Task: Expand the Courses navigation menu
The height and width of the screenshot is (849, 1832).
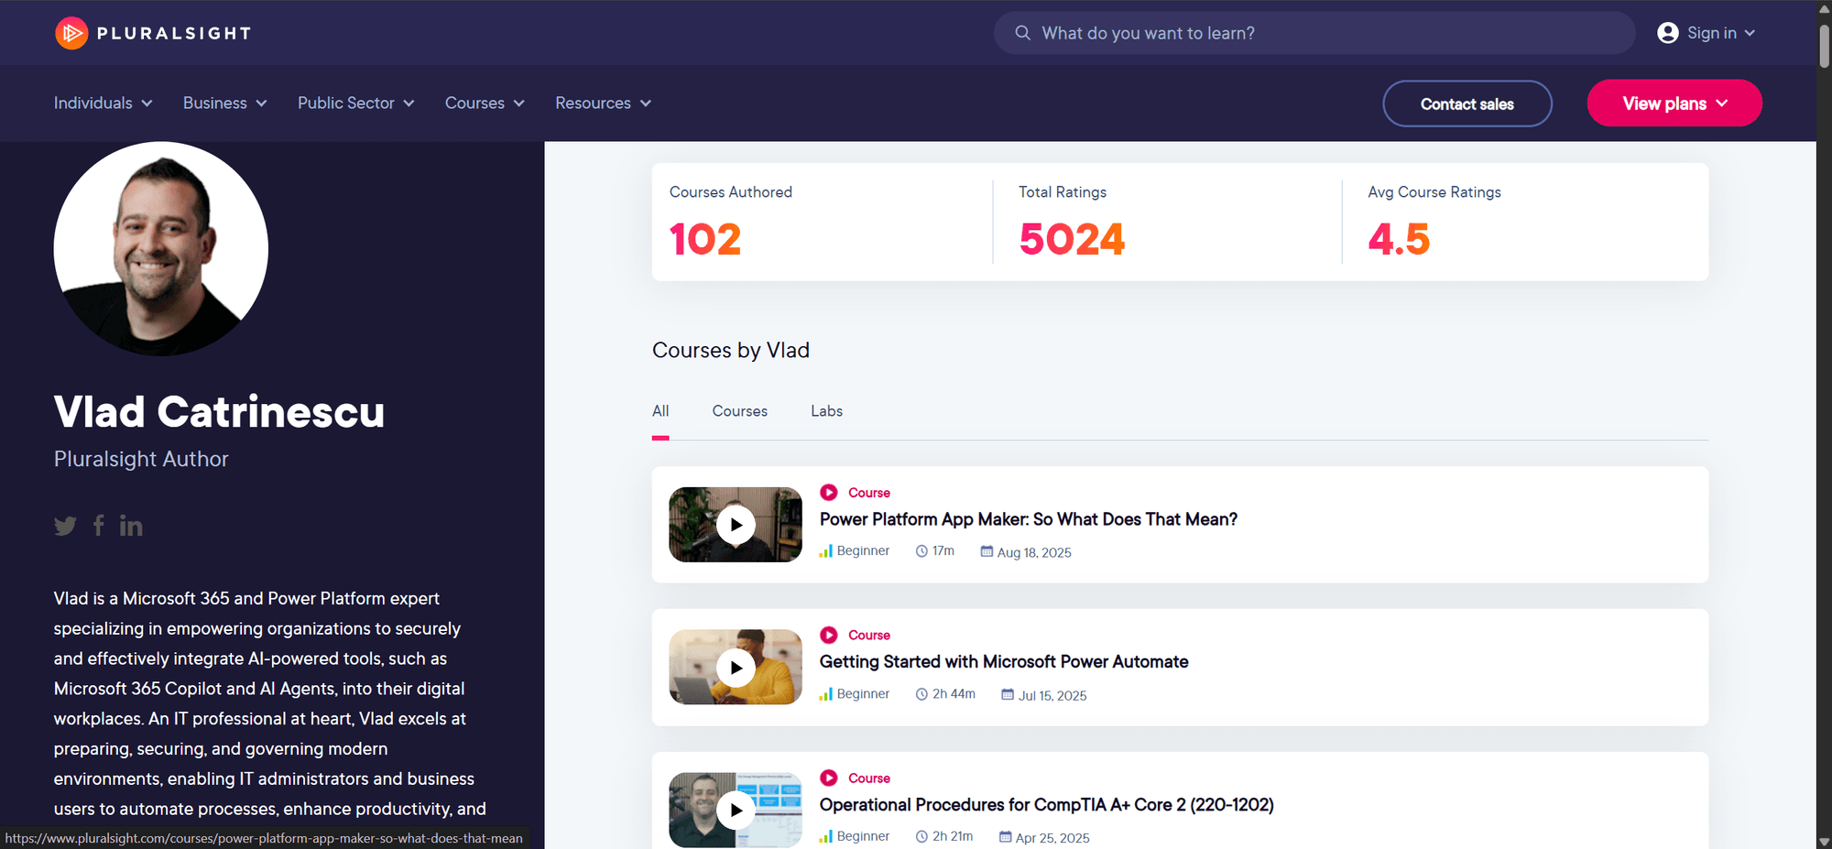Action: [x=485, y=103]
